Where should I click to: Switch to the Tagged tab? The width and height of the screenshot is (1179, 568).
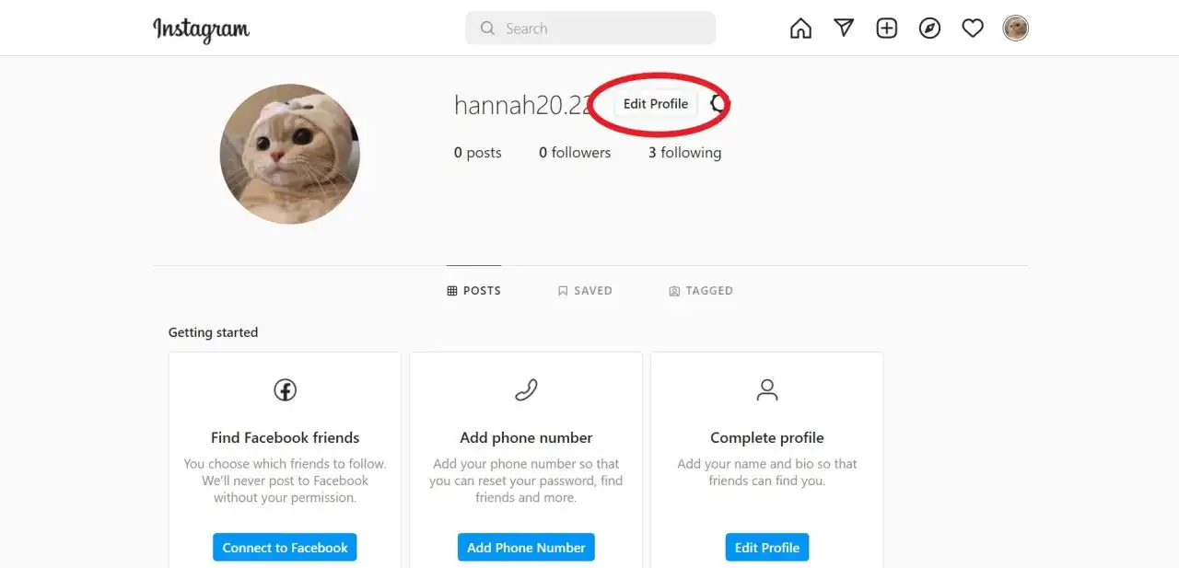click(701, 291)
